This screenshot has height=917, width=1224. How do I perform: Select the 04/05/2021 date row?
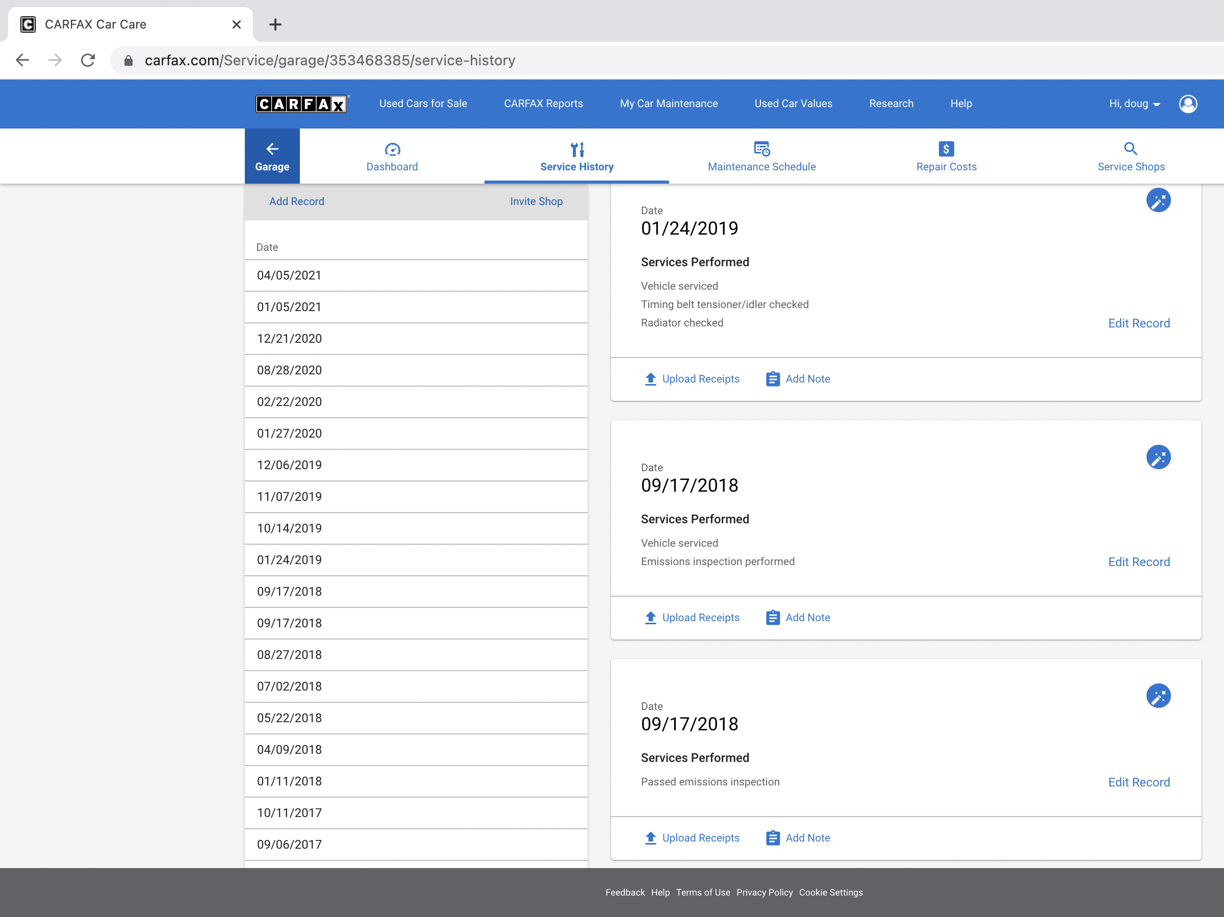(x=416, y=275)
